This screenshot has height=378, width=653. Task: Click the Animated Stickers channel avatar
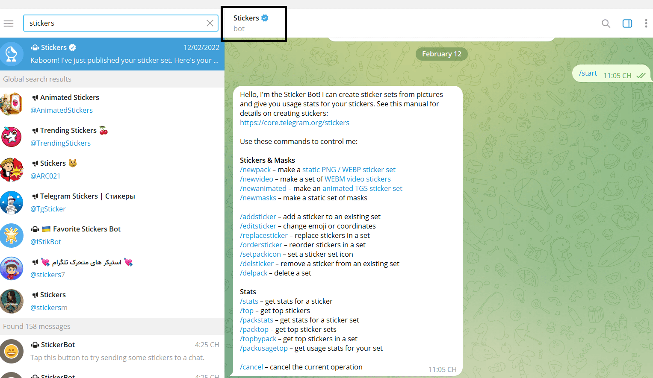coord(12,104)
